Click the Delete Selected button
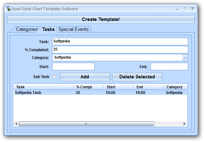The image size is (204, 142). [x=137, y=77]
